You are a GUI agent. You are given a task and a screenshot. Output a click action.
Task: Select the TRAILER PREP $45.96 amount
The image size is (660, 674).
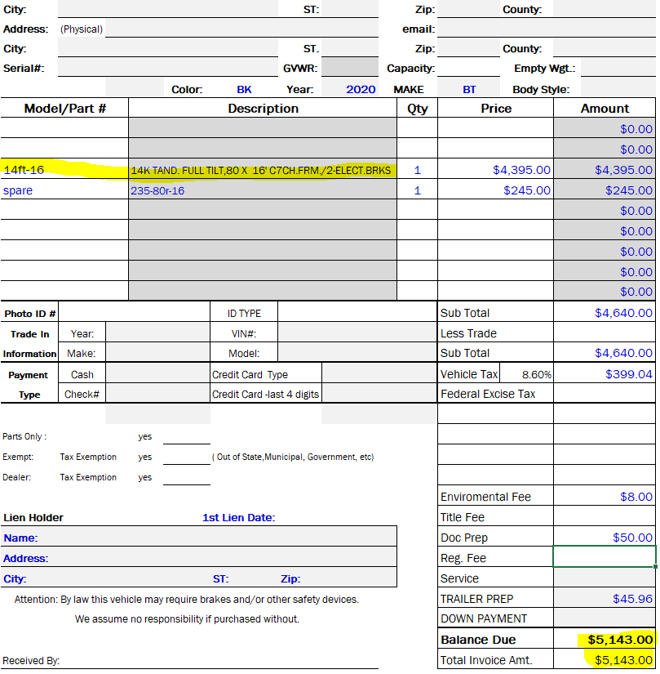[605, 599]
